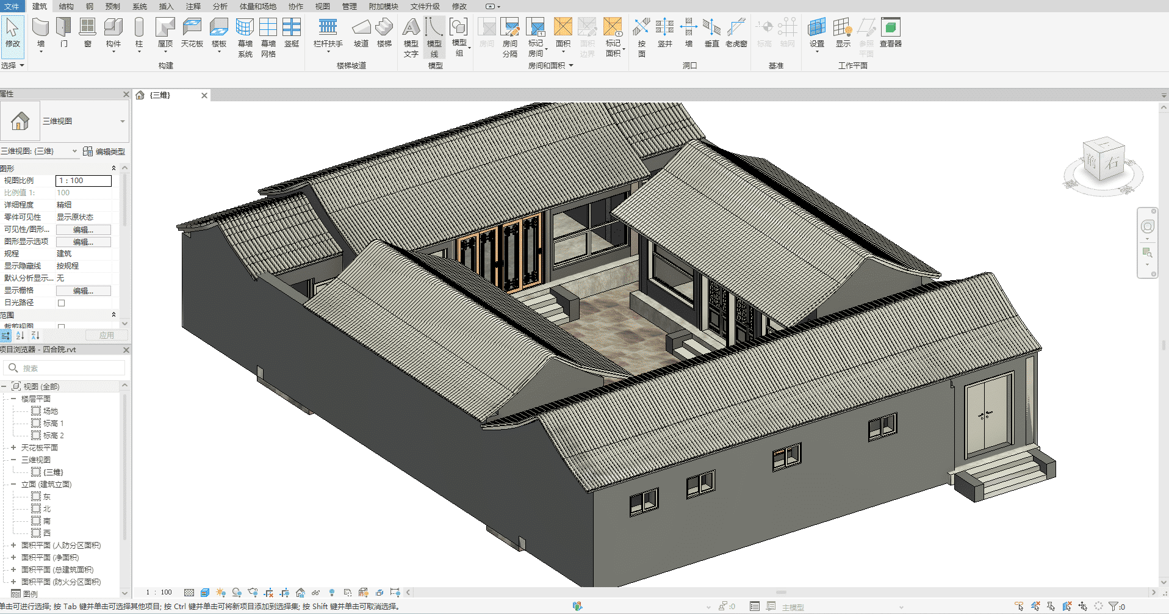Viewport: 1169px width, 614px height.
Task: Switch to the Annotate (注释) ribbon tab
Action: pos(193,6)
